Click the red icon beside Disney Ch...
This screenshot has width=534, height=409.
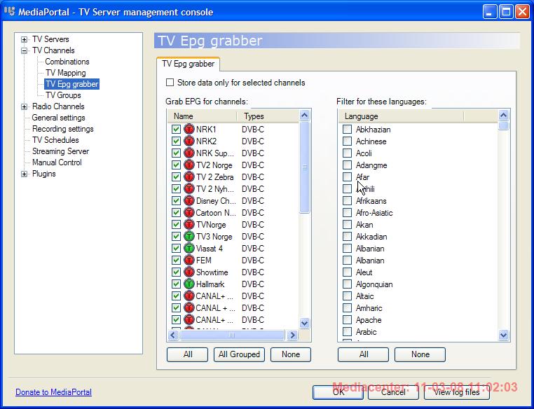point(189,201)
